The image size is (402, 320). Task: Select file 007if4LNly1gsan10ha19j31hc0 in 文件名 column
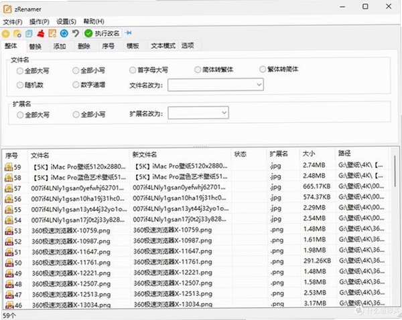pos(78,198)
